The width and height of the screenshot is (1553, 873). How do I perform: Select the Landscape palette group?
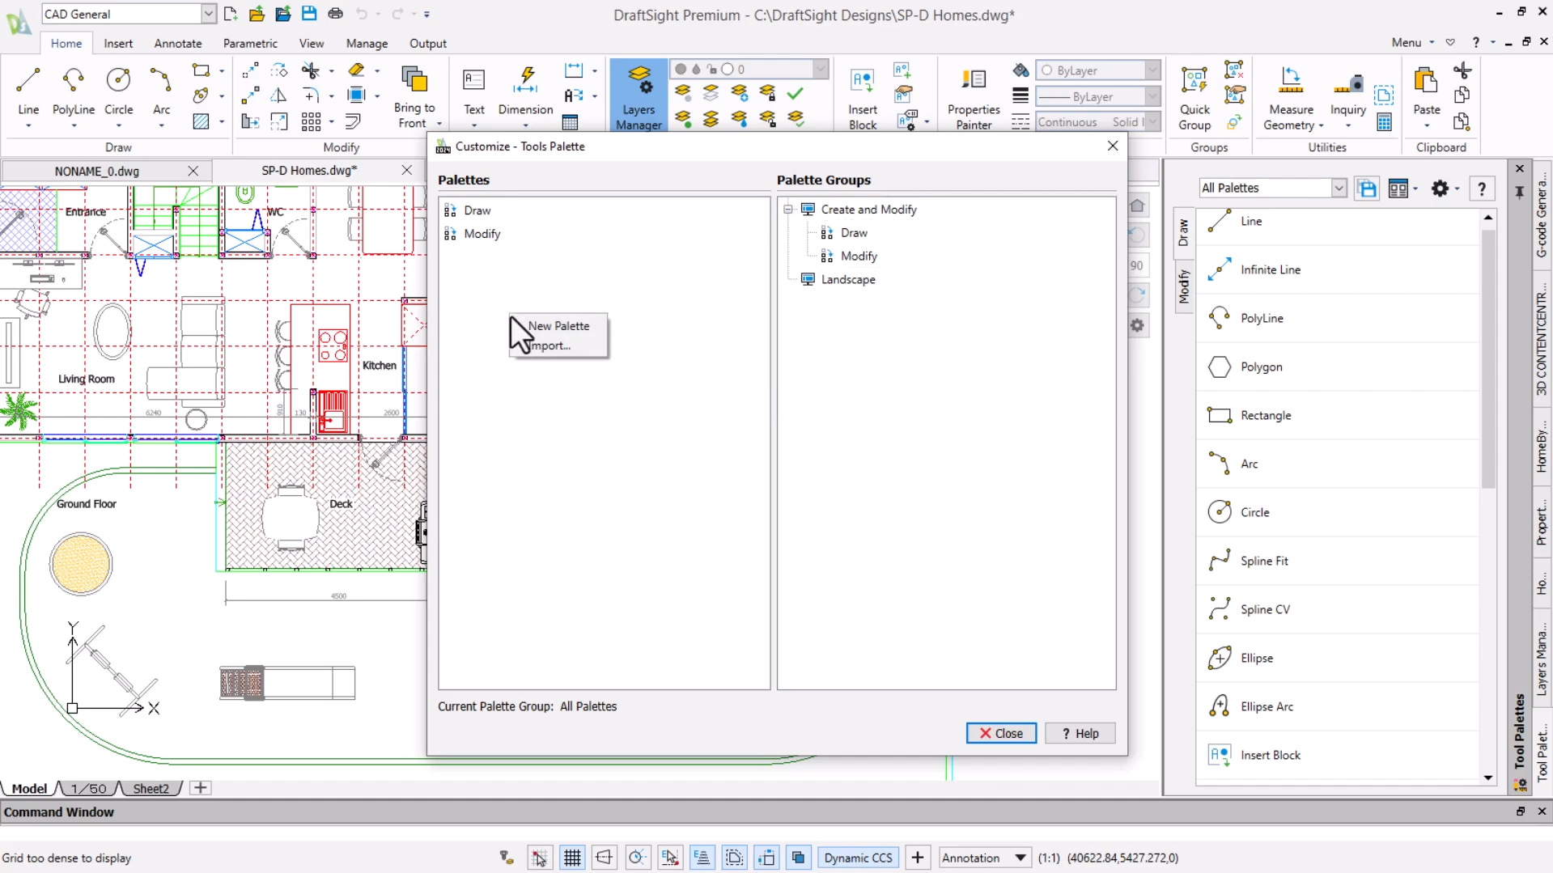click(847, 279)
